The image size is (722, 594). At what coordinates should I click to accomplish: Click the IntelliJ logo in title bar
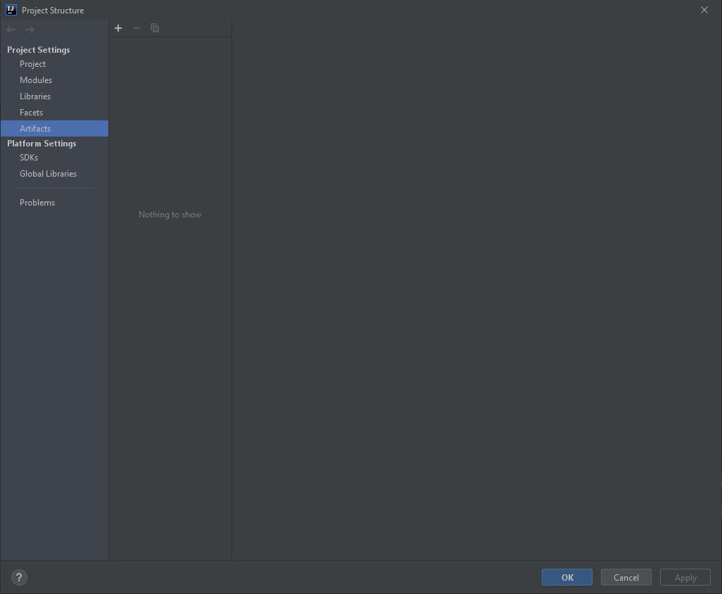11,10
